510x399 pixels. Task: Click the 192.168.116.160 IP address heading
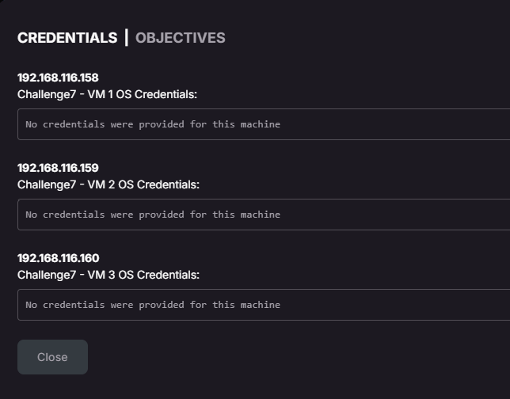point(59,258)
